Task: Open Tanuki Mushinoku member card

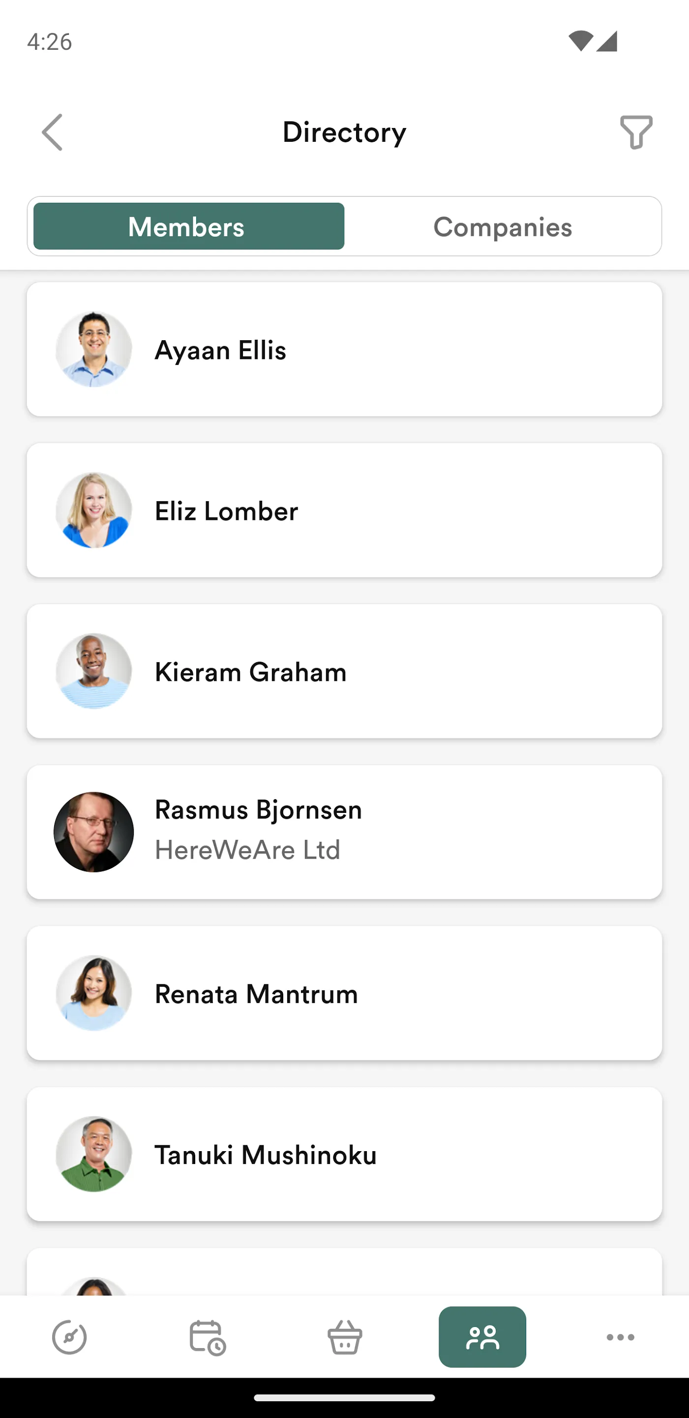Action: tap(344, 1154)
